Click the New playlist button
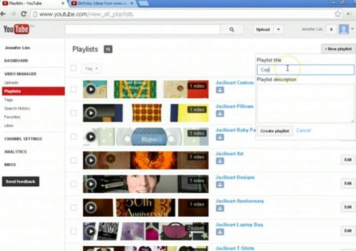The height and width of the screenshot is (251, 356). [x=338, y=49]
